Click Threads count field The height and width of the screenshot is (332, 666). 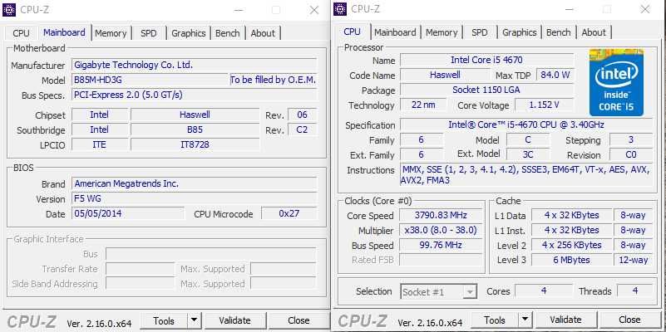[x=635, y=290]
